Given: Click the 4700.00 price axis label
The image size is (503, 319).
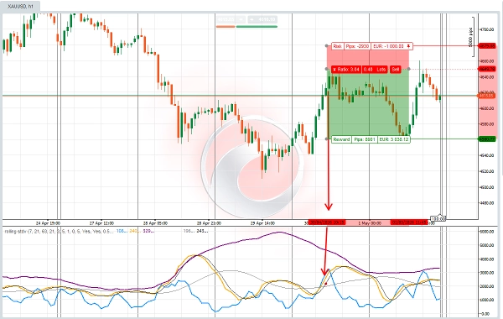Looking at the screenshot, I should (x=487, y=29).
